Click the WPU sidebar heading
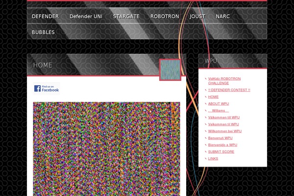Viewport: 294px width, 196px height. point(211,61)
